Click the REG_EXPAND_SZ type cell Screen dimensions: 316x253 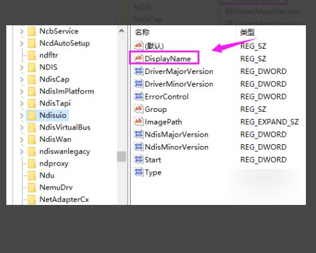click(269, 121)
